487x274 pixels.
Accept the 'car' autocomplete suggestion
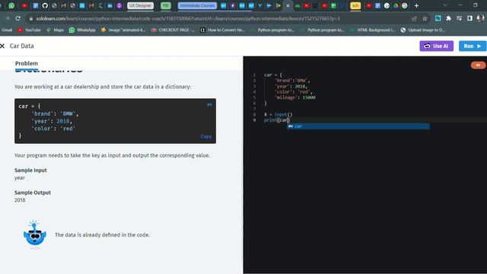click(x=358, y=126)
